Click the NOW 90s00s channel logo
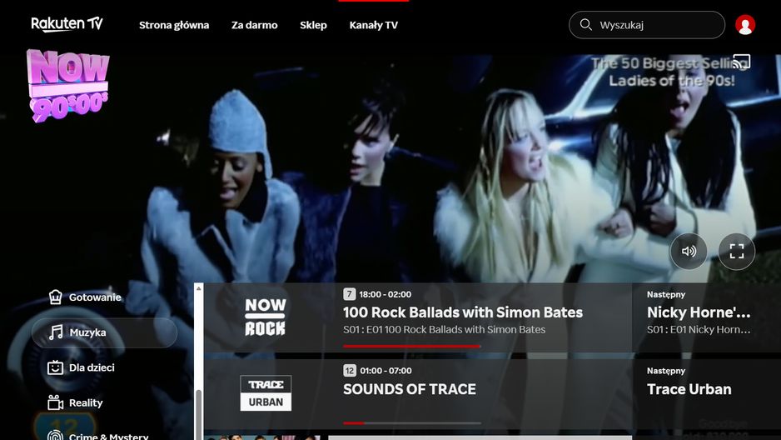Viewport: 781px width, 440px height. pyautogui.click(x=68, y=86)
